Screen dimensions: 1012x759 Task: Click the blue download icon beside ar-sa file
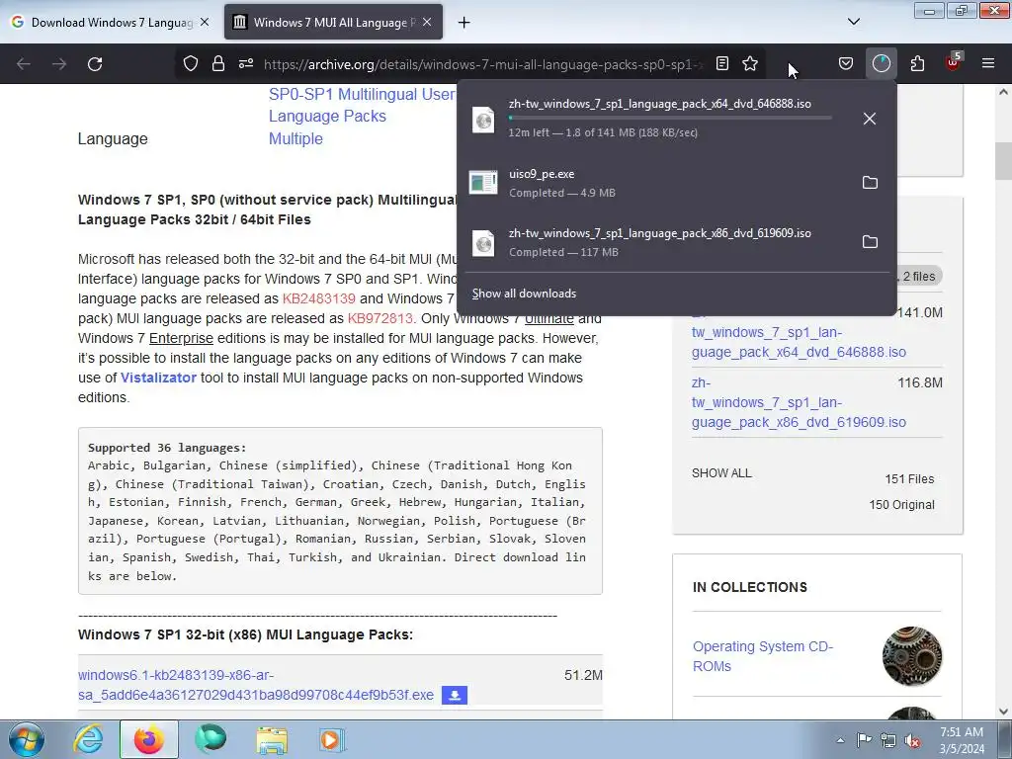(455, 695)
